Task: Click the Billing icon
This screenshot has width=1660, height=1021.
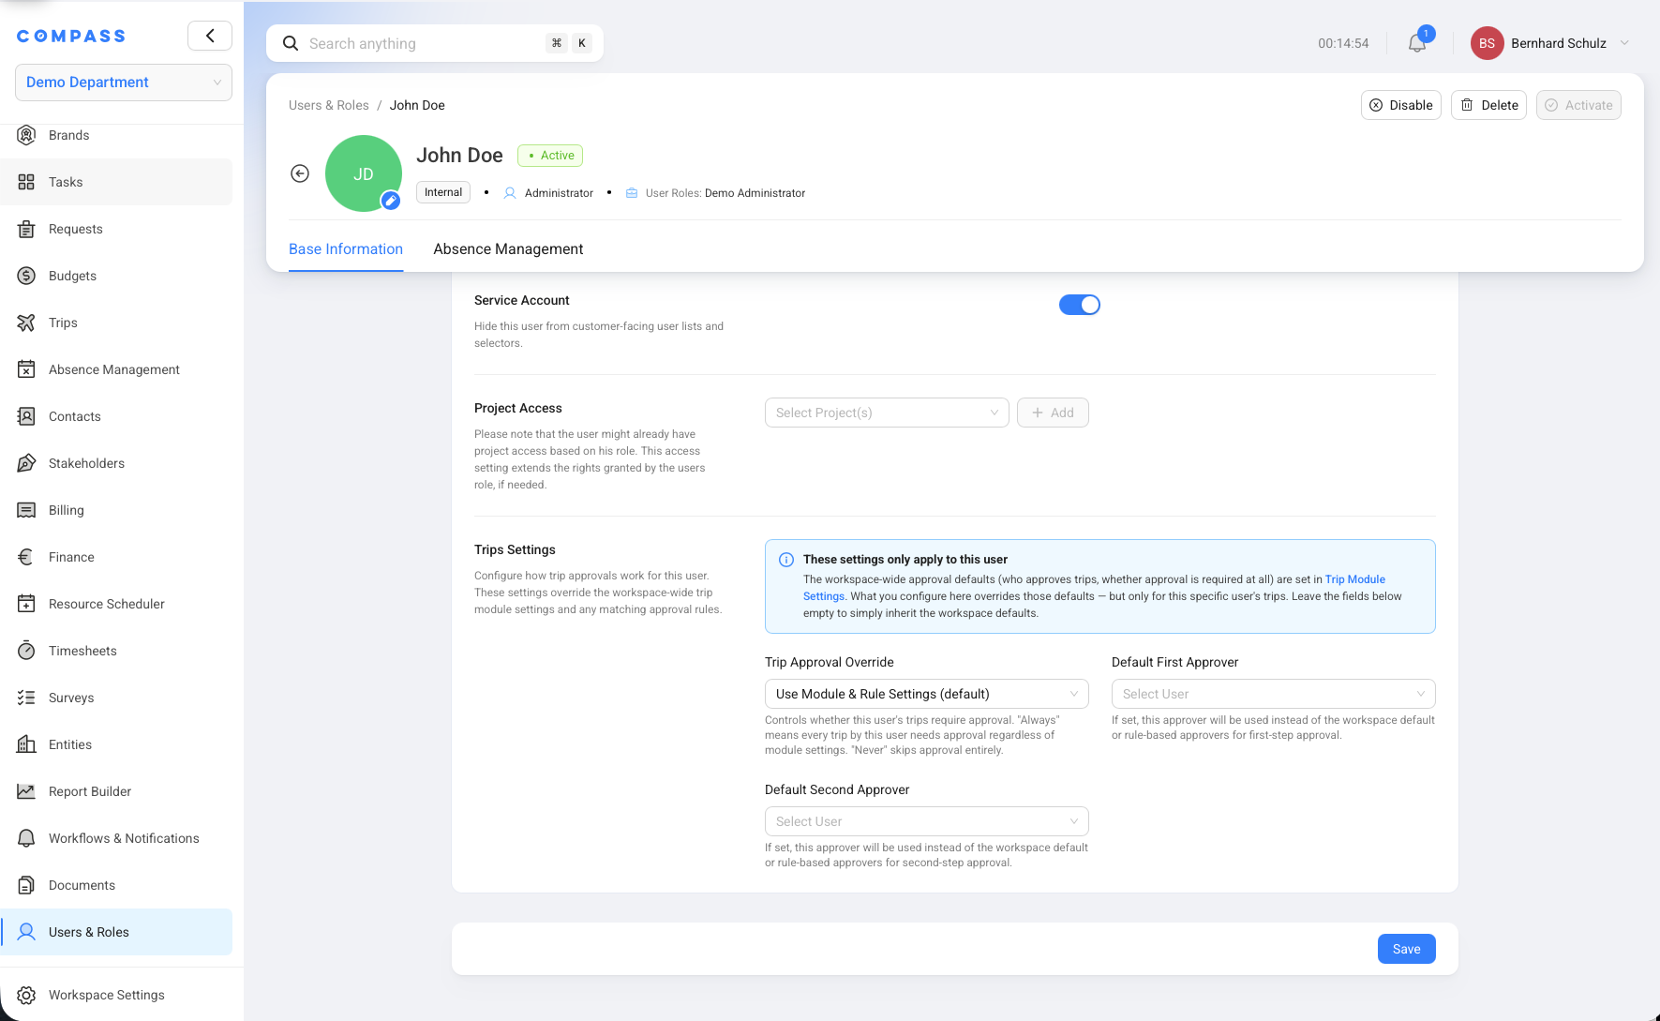Action: 26,510
